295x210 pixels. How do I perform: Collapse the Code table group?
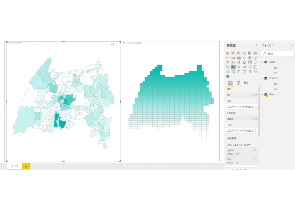[x=262, y=62]
